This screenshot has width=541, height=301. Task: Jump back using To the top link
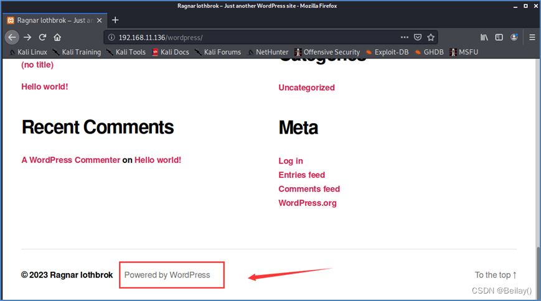point(496,275)
